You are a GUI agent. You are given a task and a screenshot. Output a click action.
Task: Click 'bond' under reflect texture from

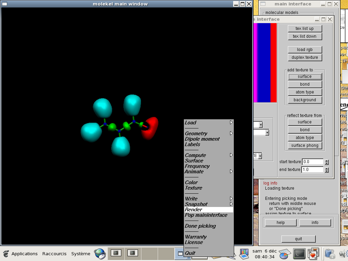305,129
